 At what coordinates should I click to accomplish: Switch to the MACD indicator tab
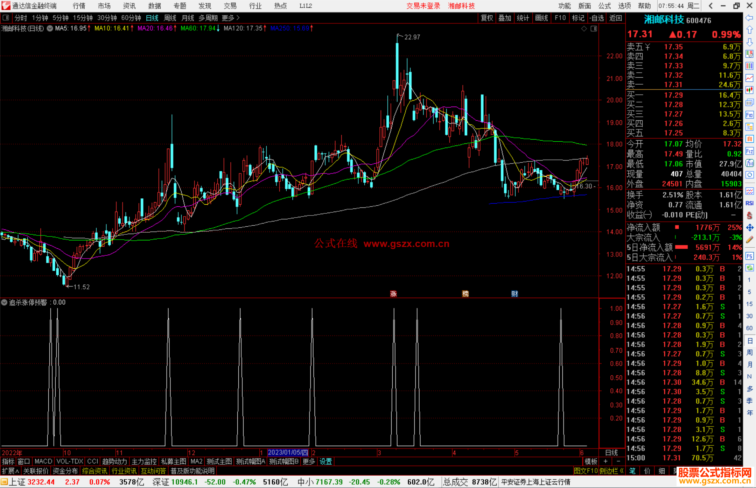[43, 461]
